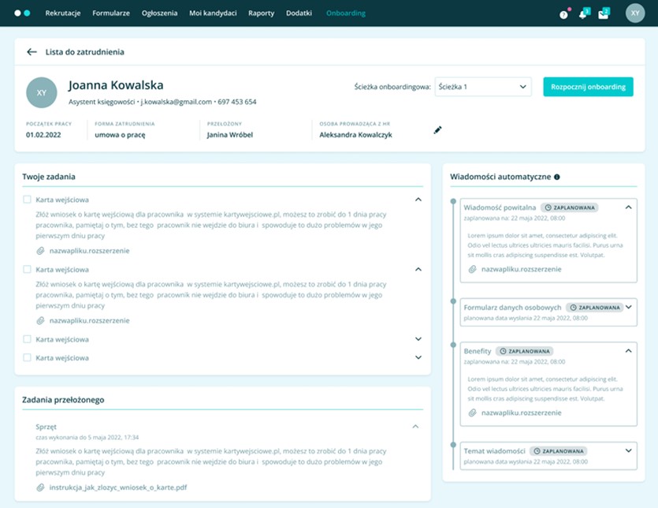Screen dimensions: 658x508
Task: Collapse the Wiadomość powitalna message
Action: (628, 207)
